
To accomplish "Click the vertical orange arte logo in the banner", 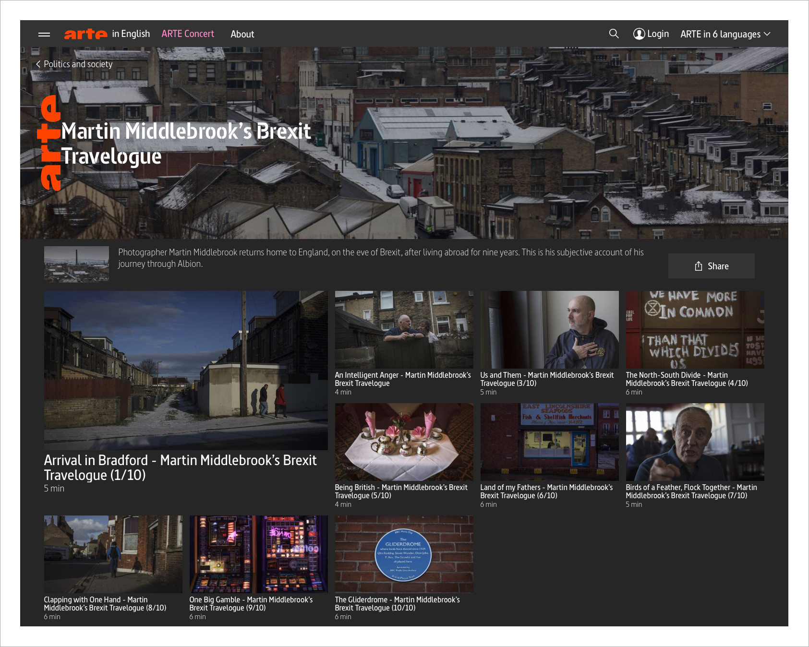I will tap(49, 143).
